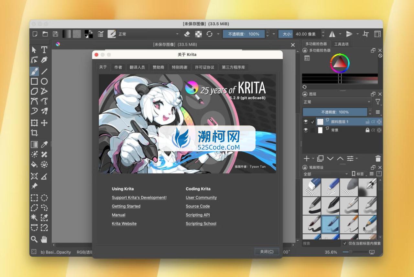Expand dropdown arrow next to add layer
Image resolution: width=414 pixels, height=277 pixels.
pyautogui.click(x=313, y=158)
